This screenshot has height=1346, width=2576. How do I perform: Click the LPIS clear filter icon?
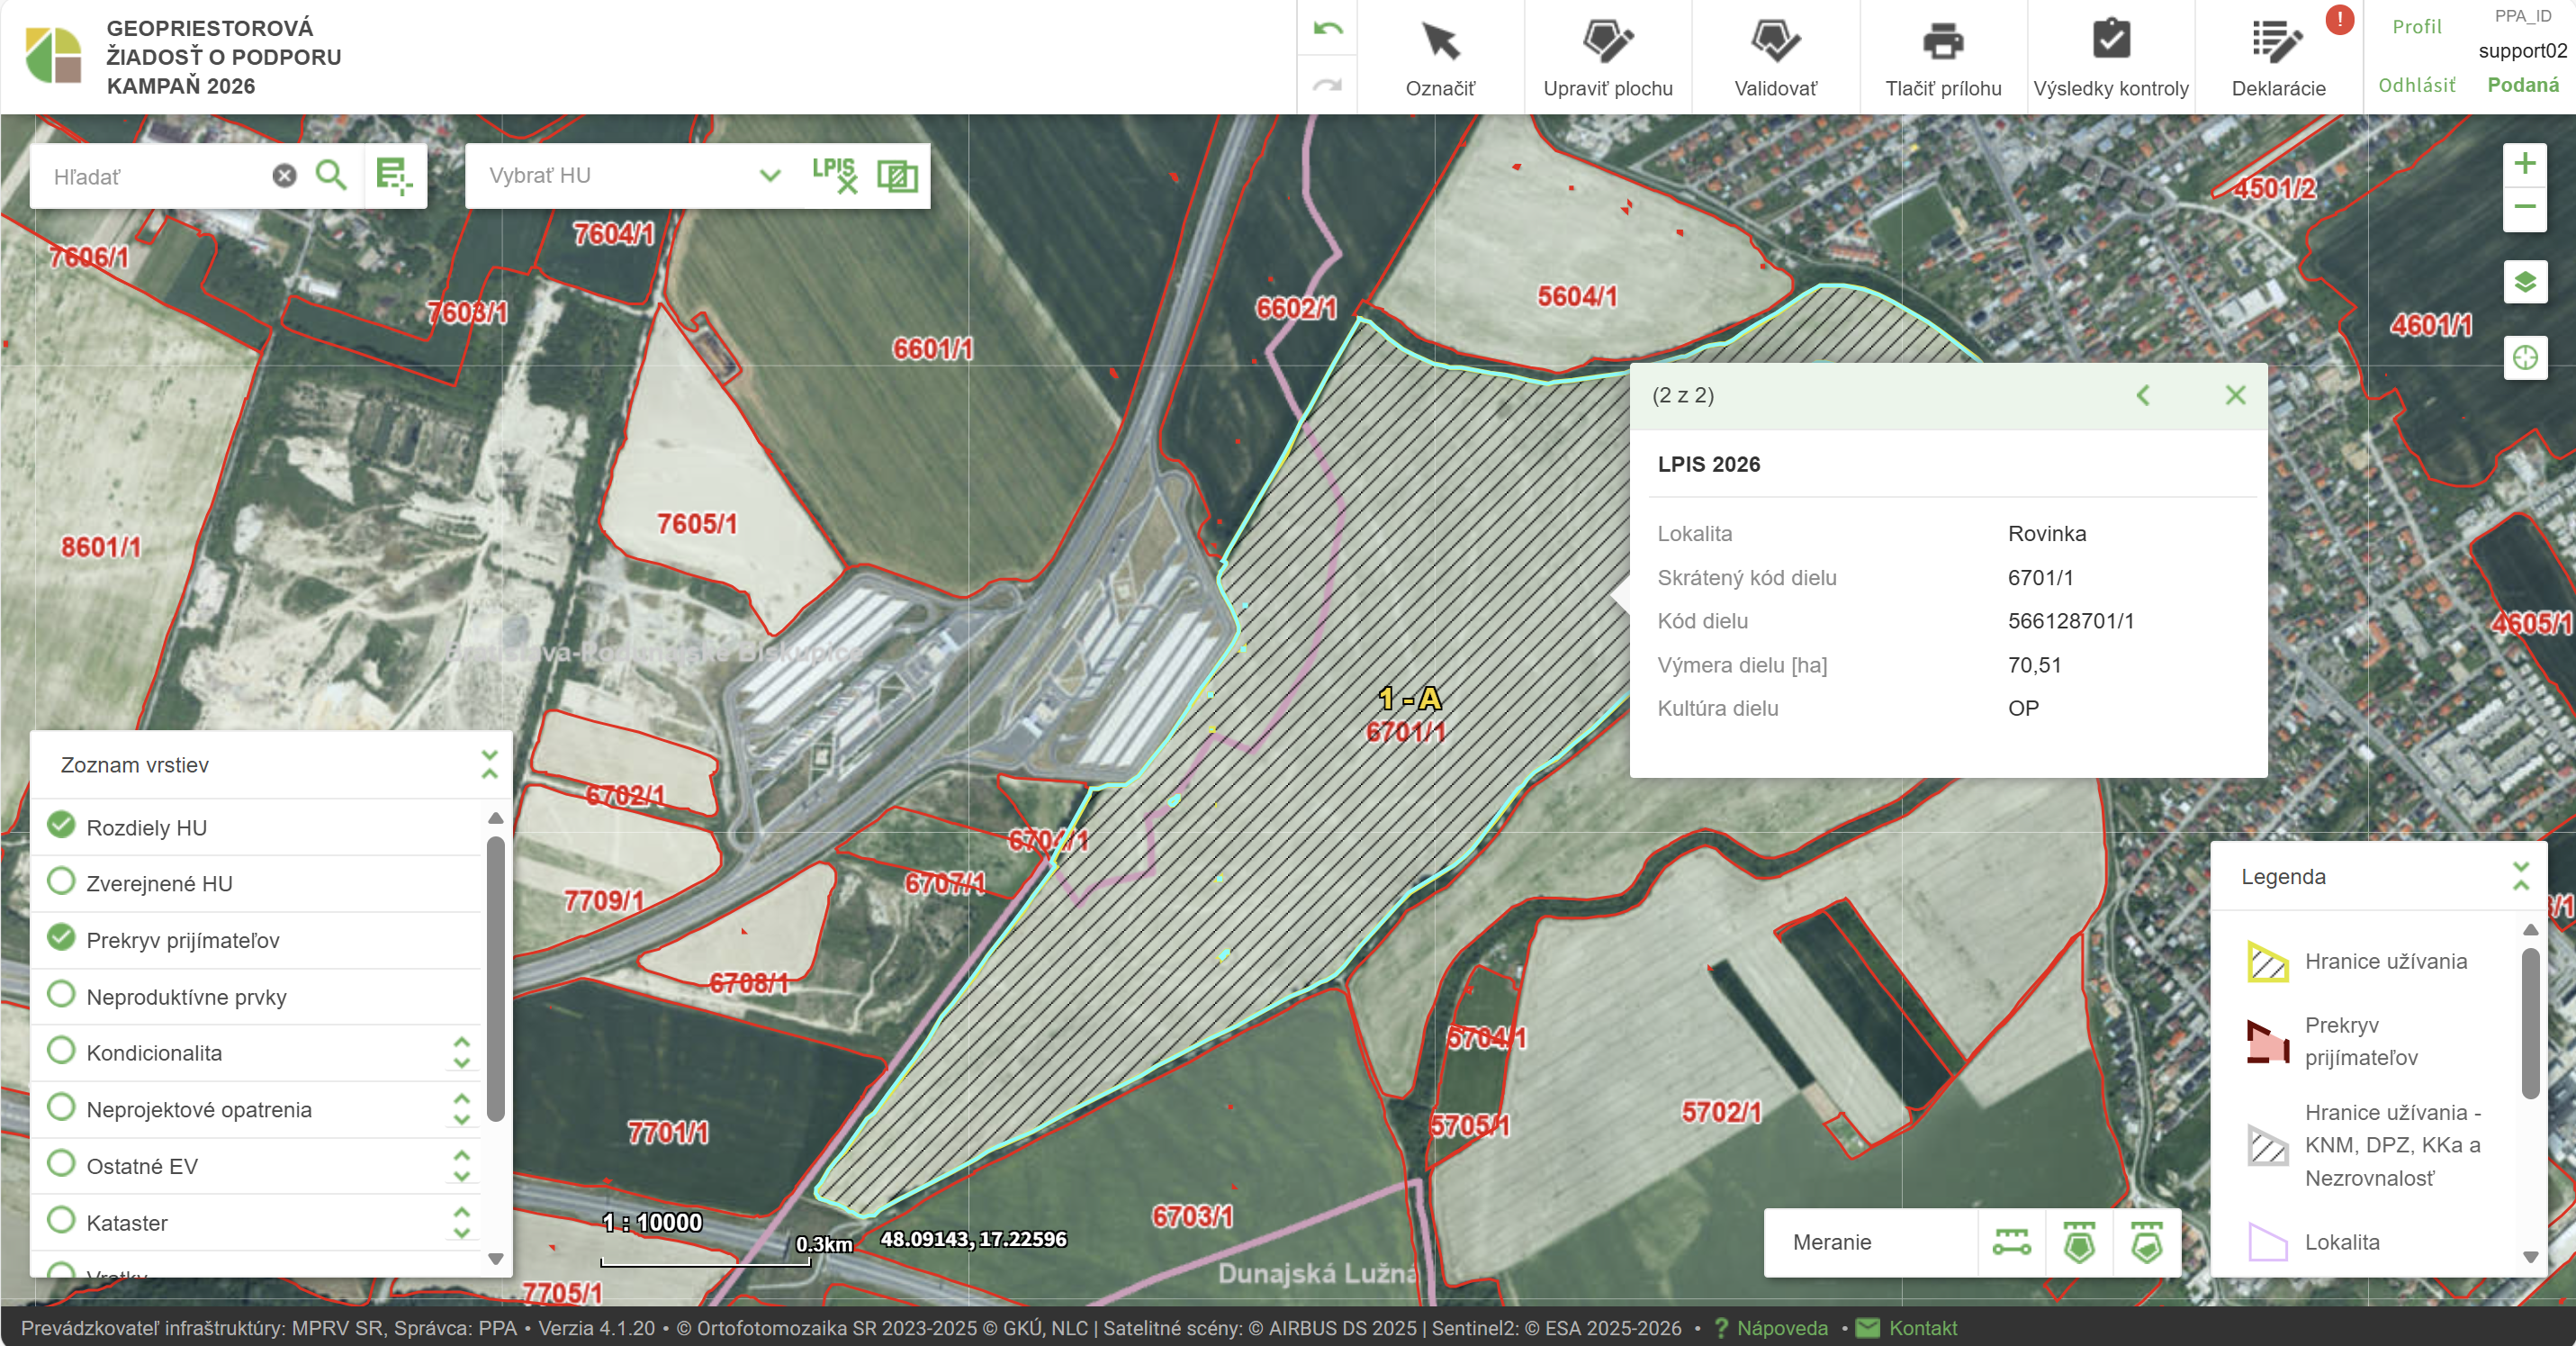tap(834, 175)
